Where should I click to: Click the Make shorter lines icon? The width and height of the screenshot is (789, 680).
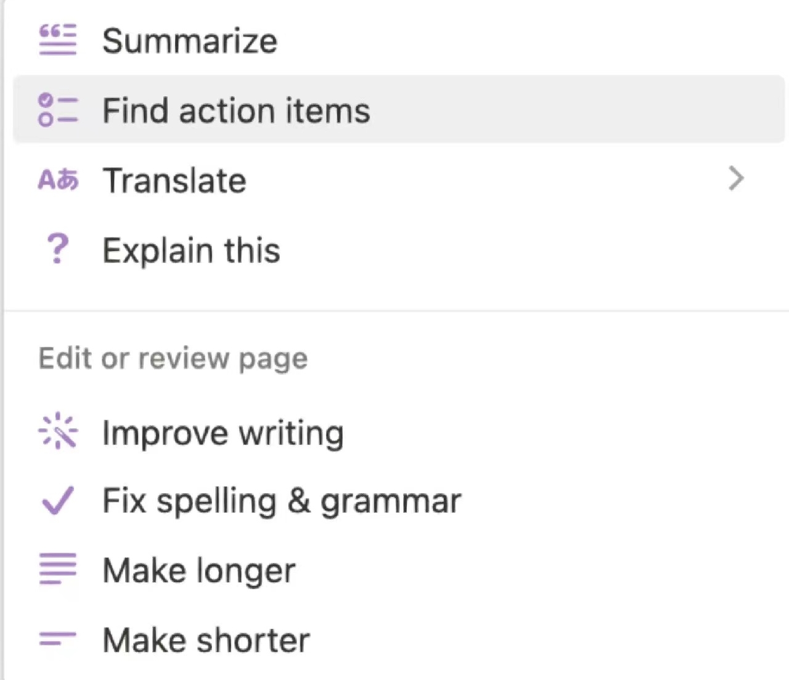pyautogui.click(x=58, y=639)
